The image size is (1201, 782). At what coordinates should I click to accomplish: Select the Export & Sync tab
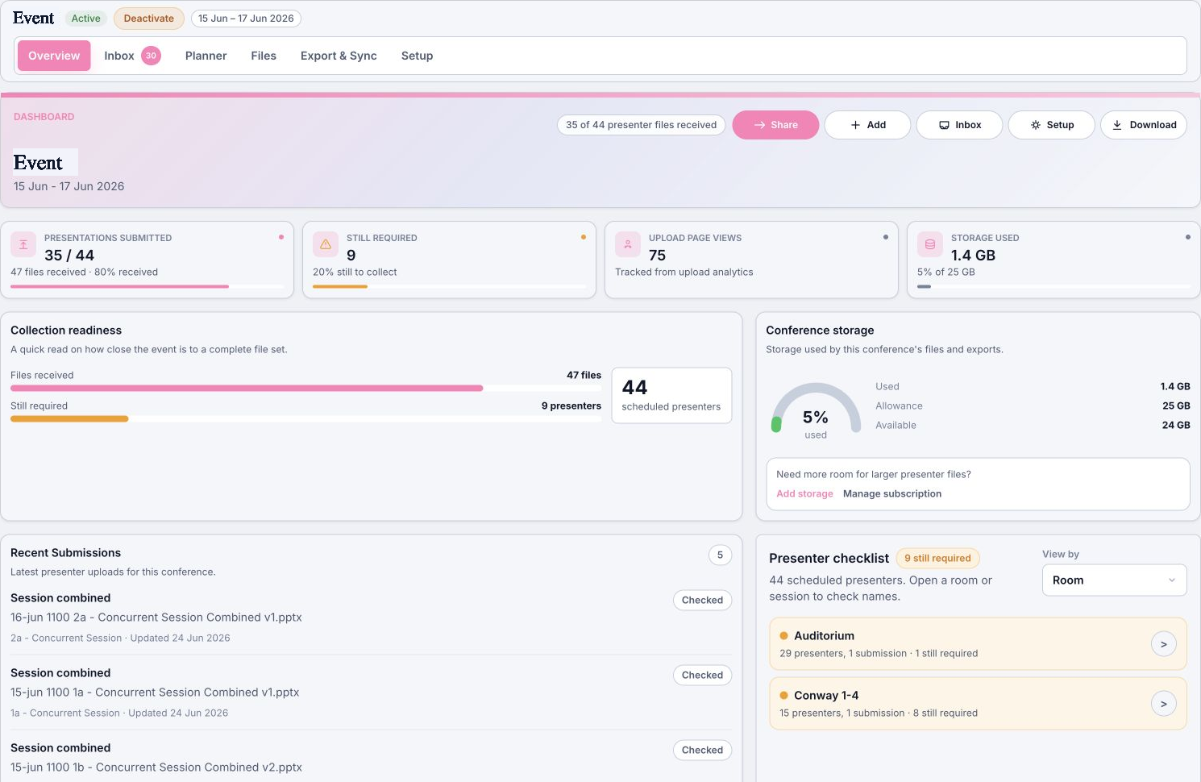[x=339, y=56]
